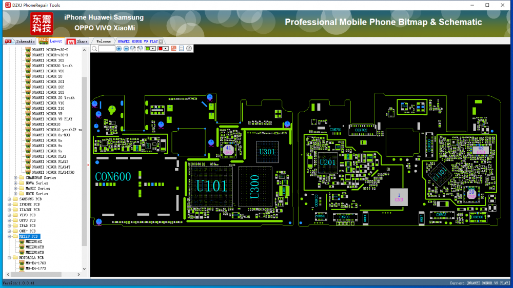The width and height of the screenshot is (513, 288).
Task: Click the zoom out minus icon
Action: (126, 49)
